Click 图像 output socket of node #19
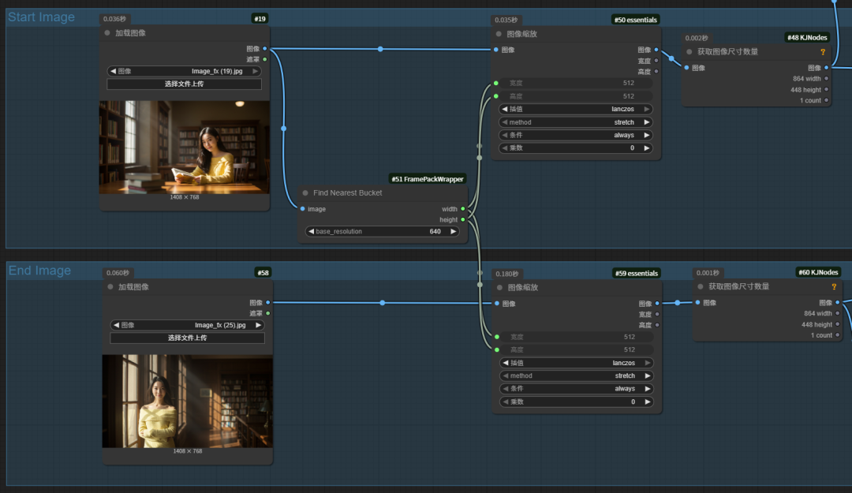 tap(265, 49)
